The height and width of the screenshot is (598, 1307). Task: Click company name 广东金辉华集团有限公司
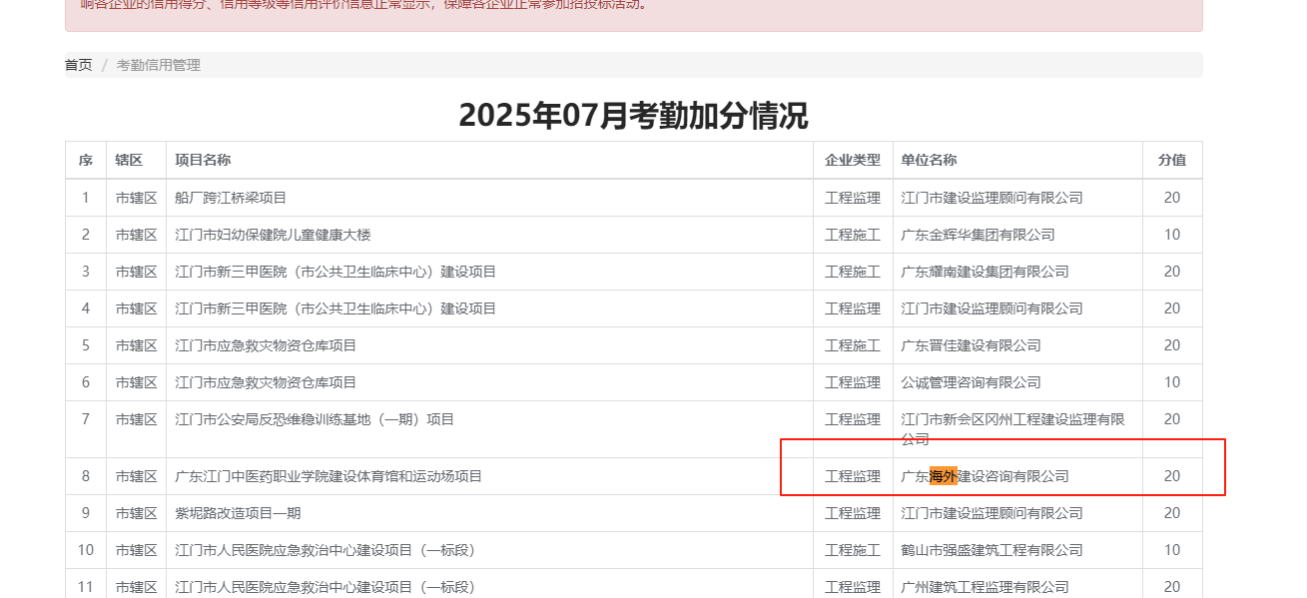[x=978, y=235]
